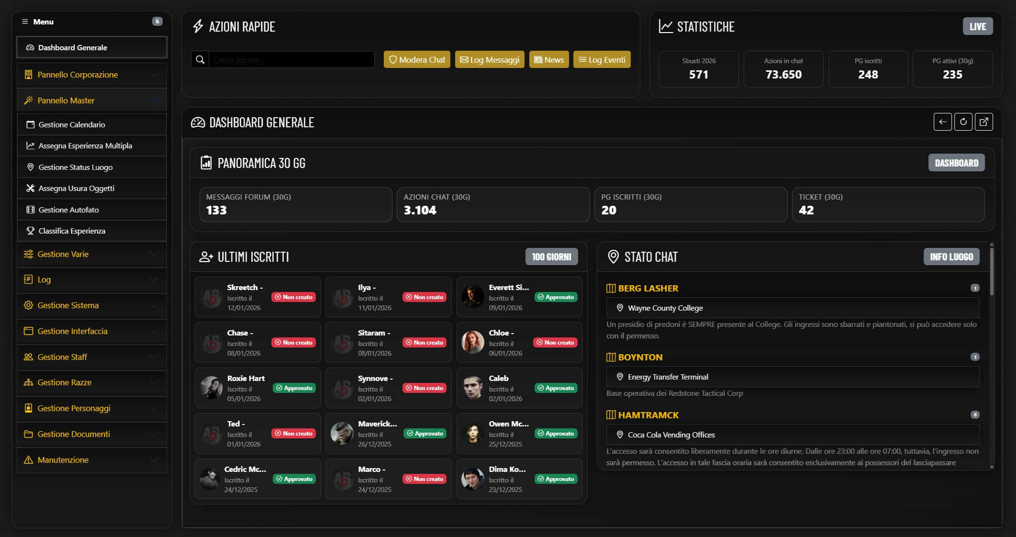The height and width of the screenshot is (537, 1016).
Task: Click the refresh icon in Dashboard Generale header
Action: 963,122
